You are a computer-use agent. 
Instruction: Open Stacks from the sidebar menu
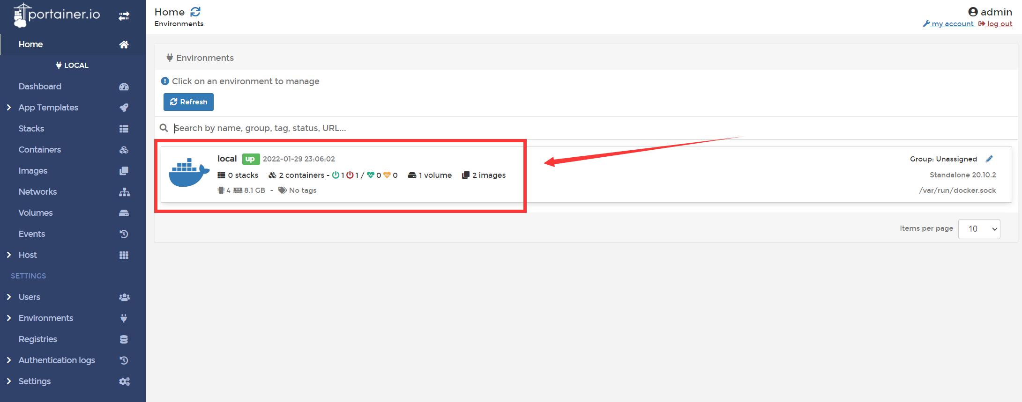pos(31,129)
